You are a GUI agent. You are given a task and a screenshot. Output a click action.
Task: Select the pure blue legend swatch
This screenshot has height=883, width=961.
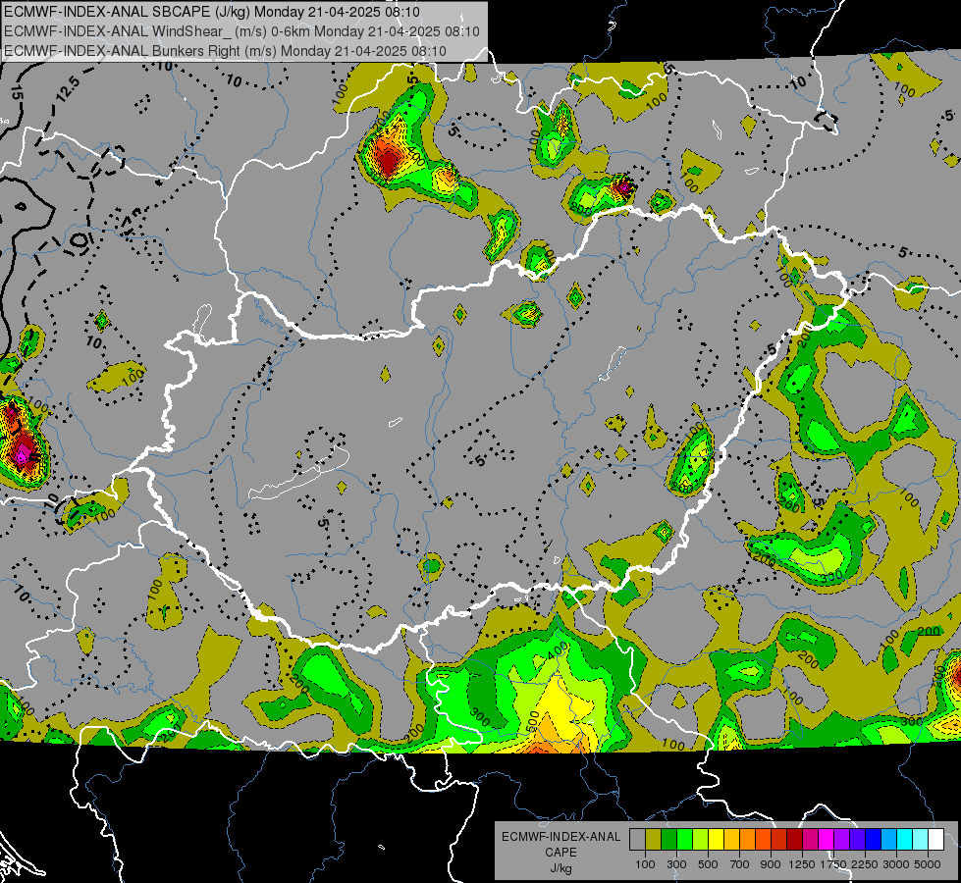874,840
